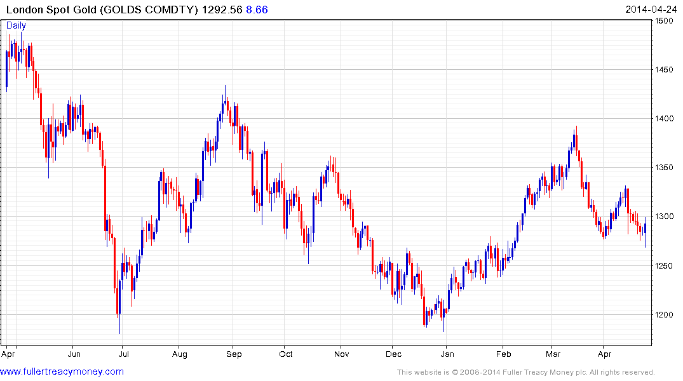Viewport: 683px width, 381px height.
Task: Click the 1300 price axis label
Action: [x=664, y=217]
